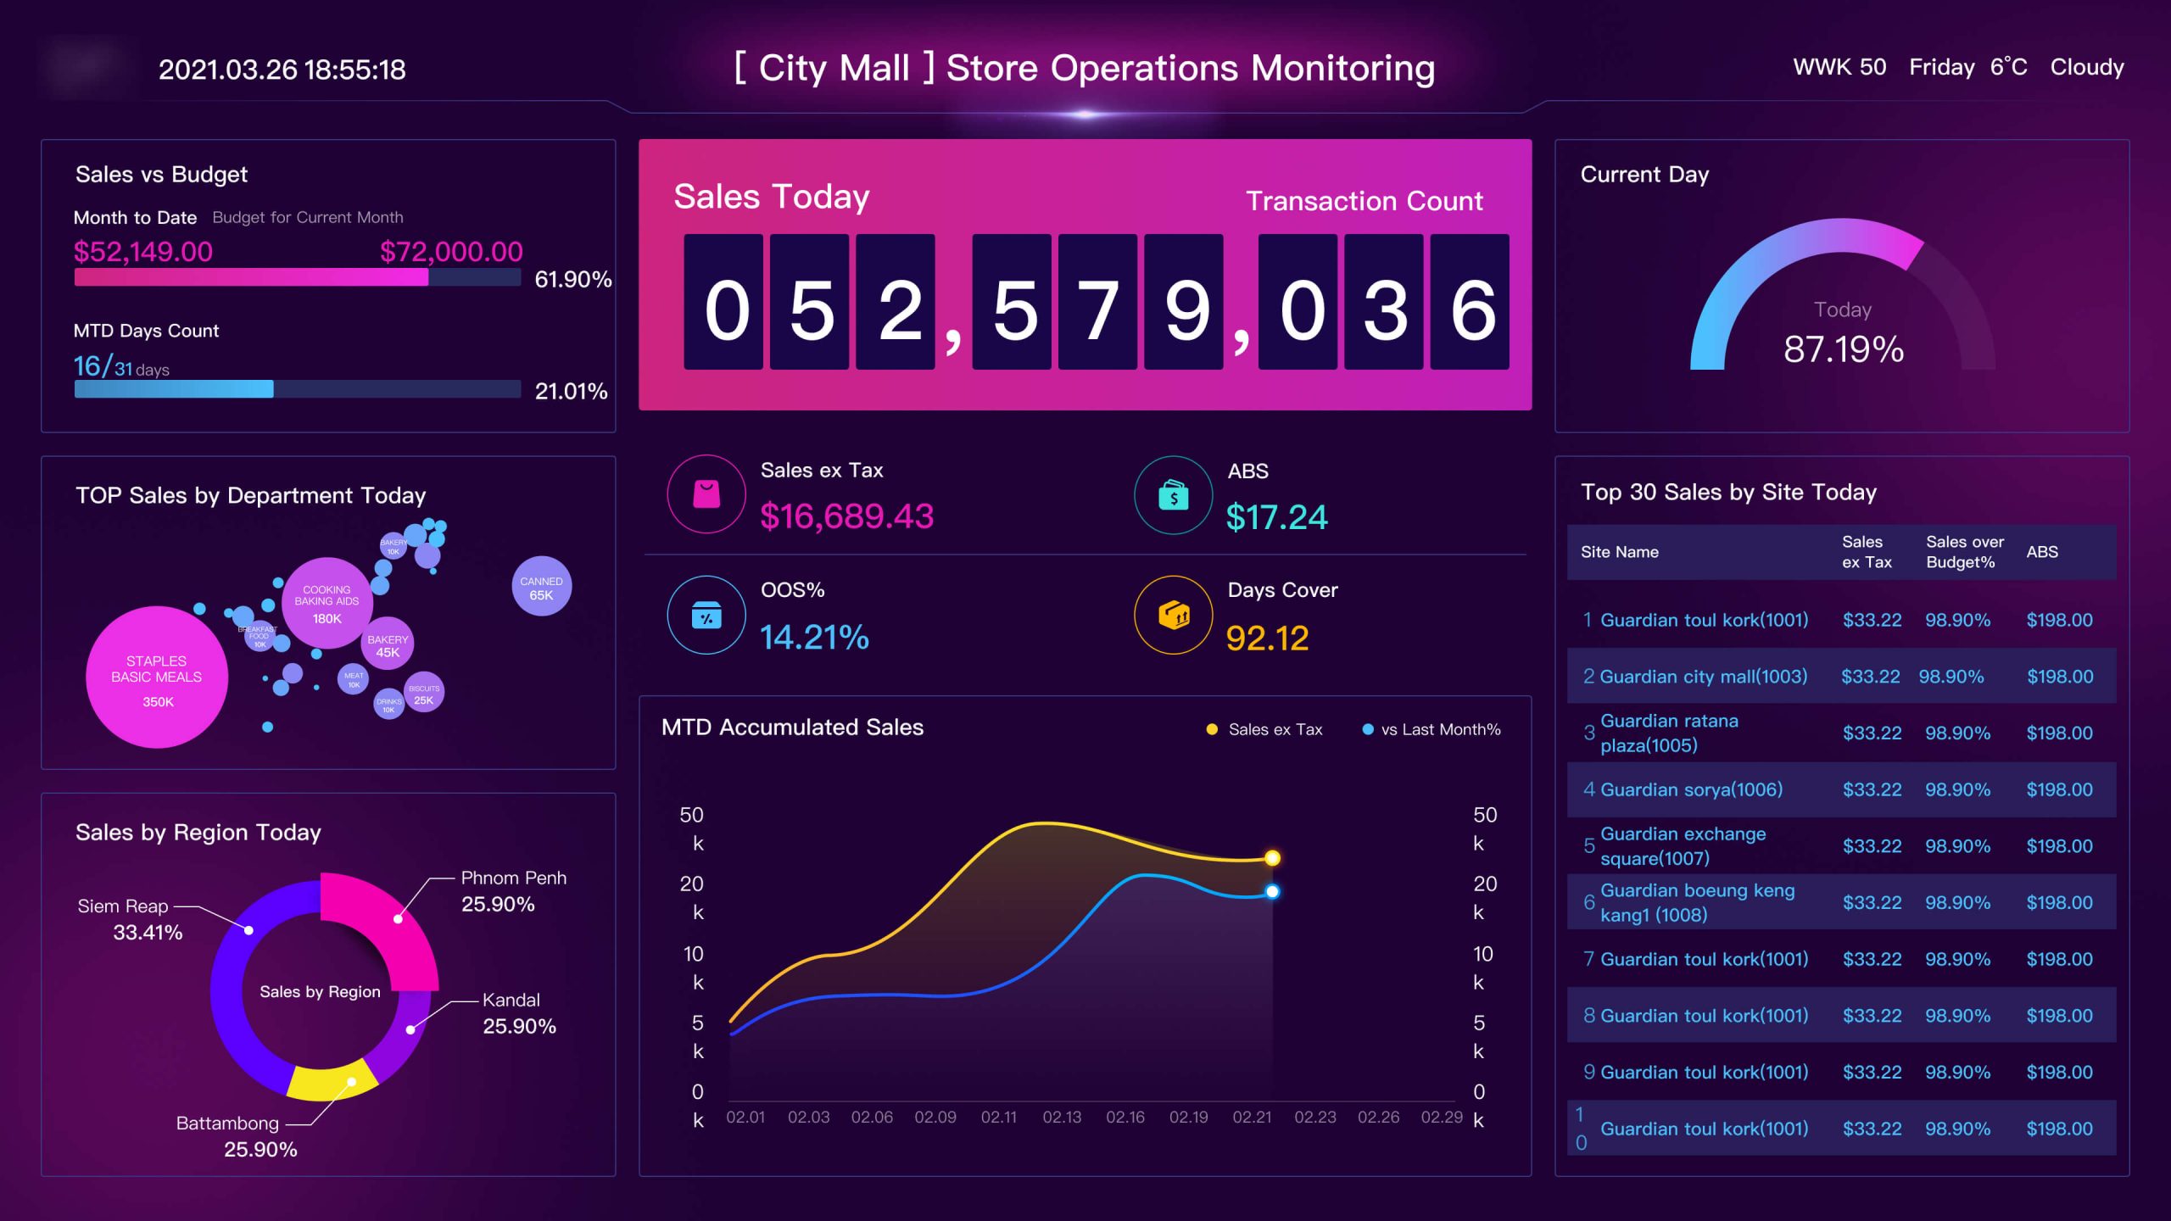Click the 87.19% Today value
2171x1221 pixels.
tap(1844, 349)
